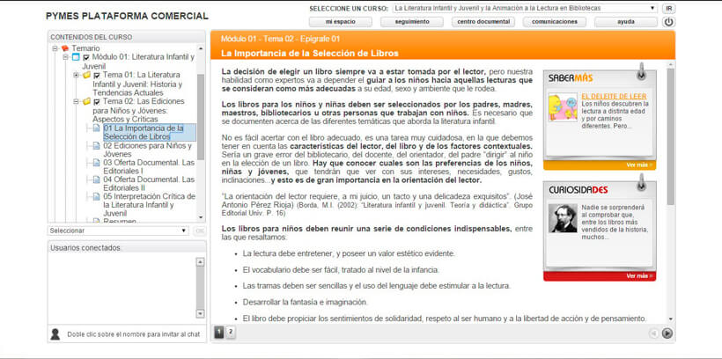Click the Tema 01 folder icon

point(86,75)
